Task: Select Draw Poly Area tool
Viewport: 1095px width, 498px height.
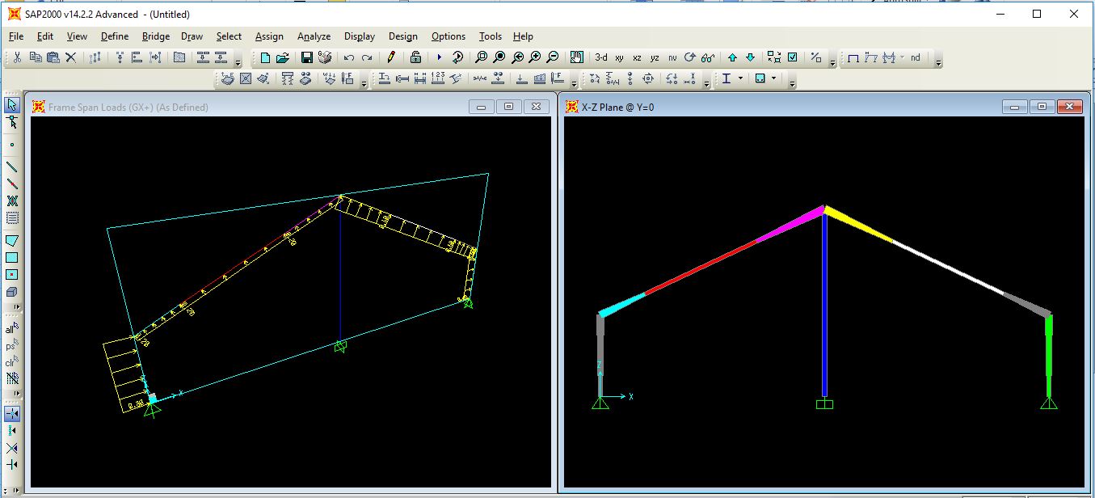Action: (x=12, y=240)
